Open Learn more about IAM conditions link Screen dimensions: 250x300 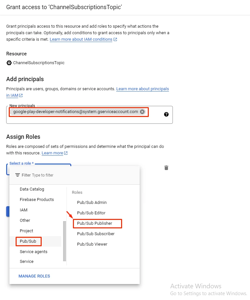click(81, 39)
